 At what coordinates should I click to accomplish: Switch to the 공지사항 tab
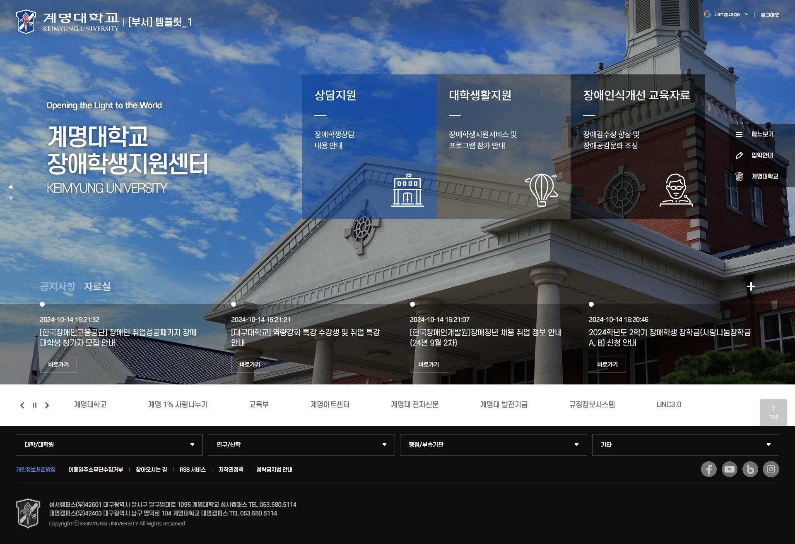click(x=58, y=286)
